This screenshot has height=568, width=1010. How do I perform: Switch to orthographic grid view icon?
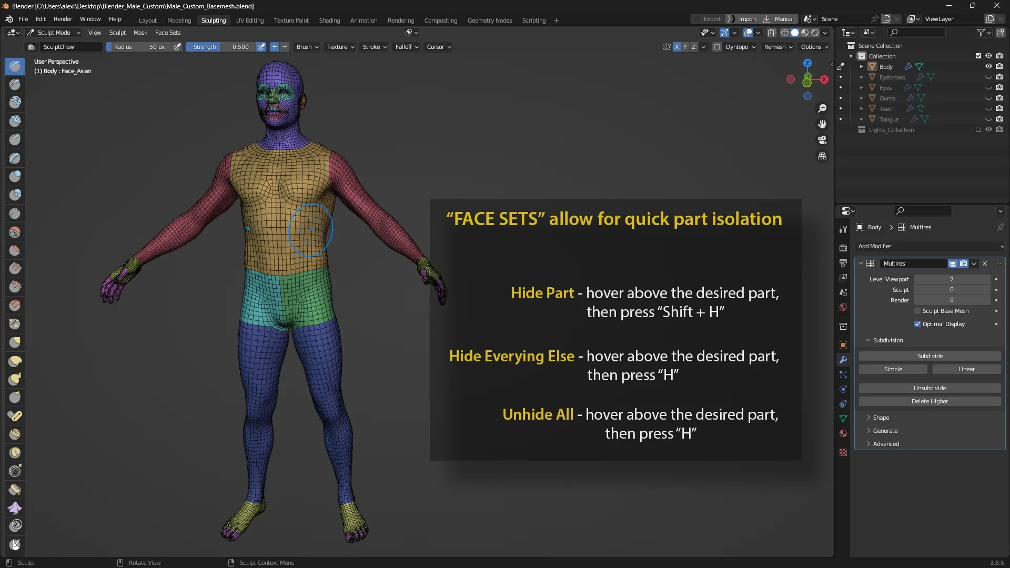click(822, 156)
